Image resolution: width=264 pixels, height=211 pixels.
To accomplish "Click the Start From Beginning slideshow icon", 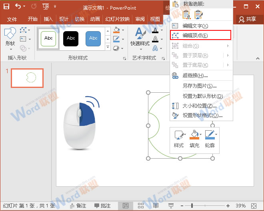I will [46, 6].
